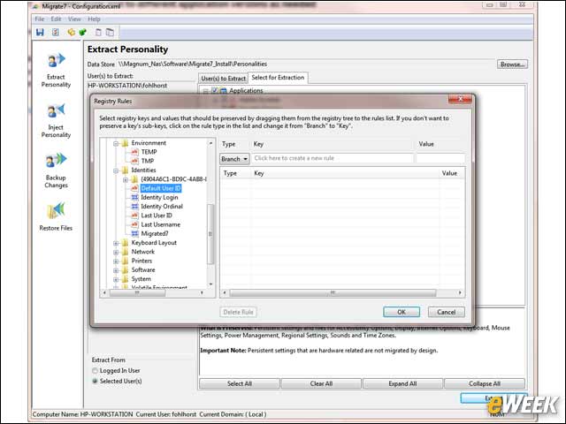Click the Delete Rule button
The width and height of the screenshot is (566, 424).
pos(238,312)
